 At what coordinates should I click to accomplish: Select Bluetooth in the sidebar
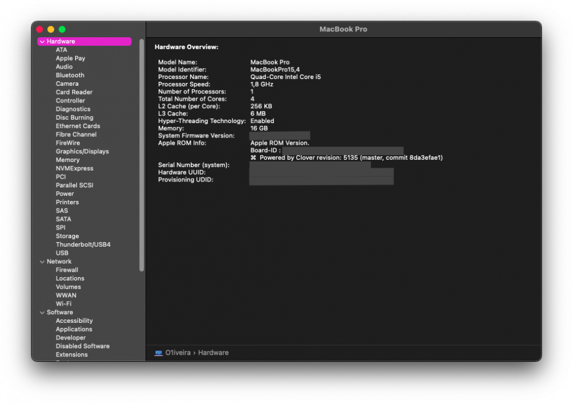[x=70, y=75]
